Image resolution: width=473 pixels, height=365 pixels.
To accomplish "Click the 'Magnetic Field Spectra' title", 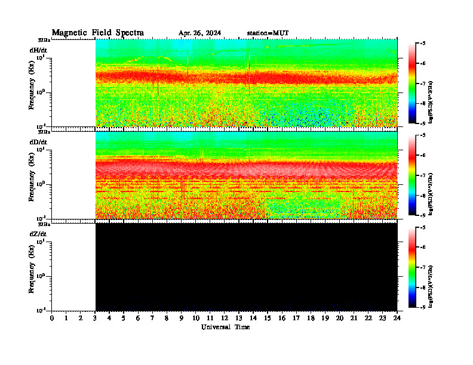I will click(98, 33).
